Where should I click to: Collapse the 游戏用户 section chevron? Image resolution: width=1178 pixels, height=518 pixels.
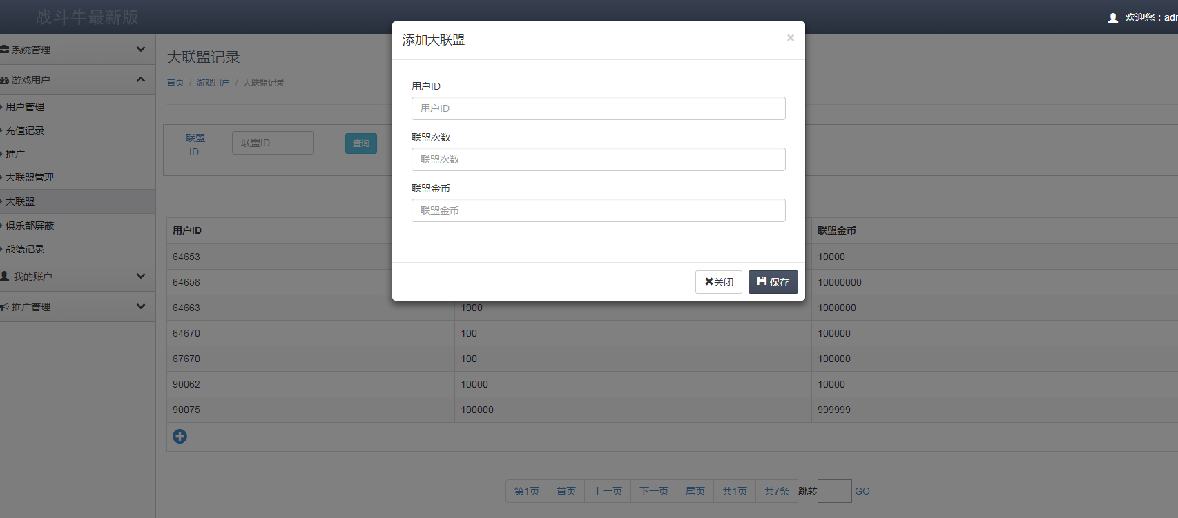point(141,79)
